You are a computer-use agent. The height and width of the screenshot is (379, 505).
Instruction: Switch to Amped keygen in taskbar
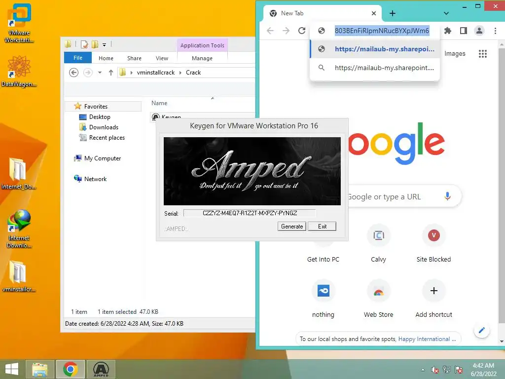pyautogui.click(x=101, y=369)
